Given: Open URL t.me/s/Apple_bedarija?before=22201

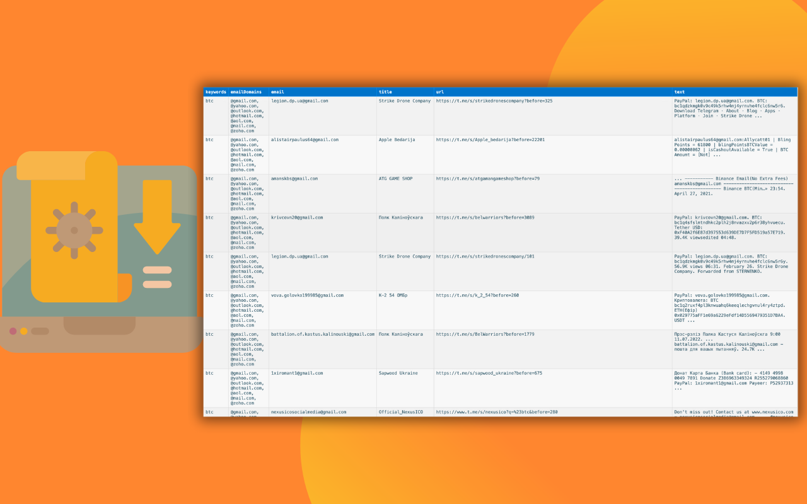Looking at the screenshot, I should pyautogui.click(x=491, y=140).
